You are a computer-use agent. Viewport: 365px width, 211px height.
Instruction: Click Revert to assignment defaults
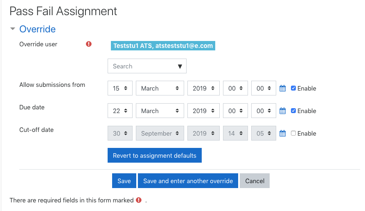(155, 155)
